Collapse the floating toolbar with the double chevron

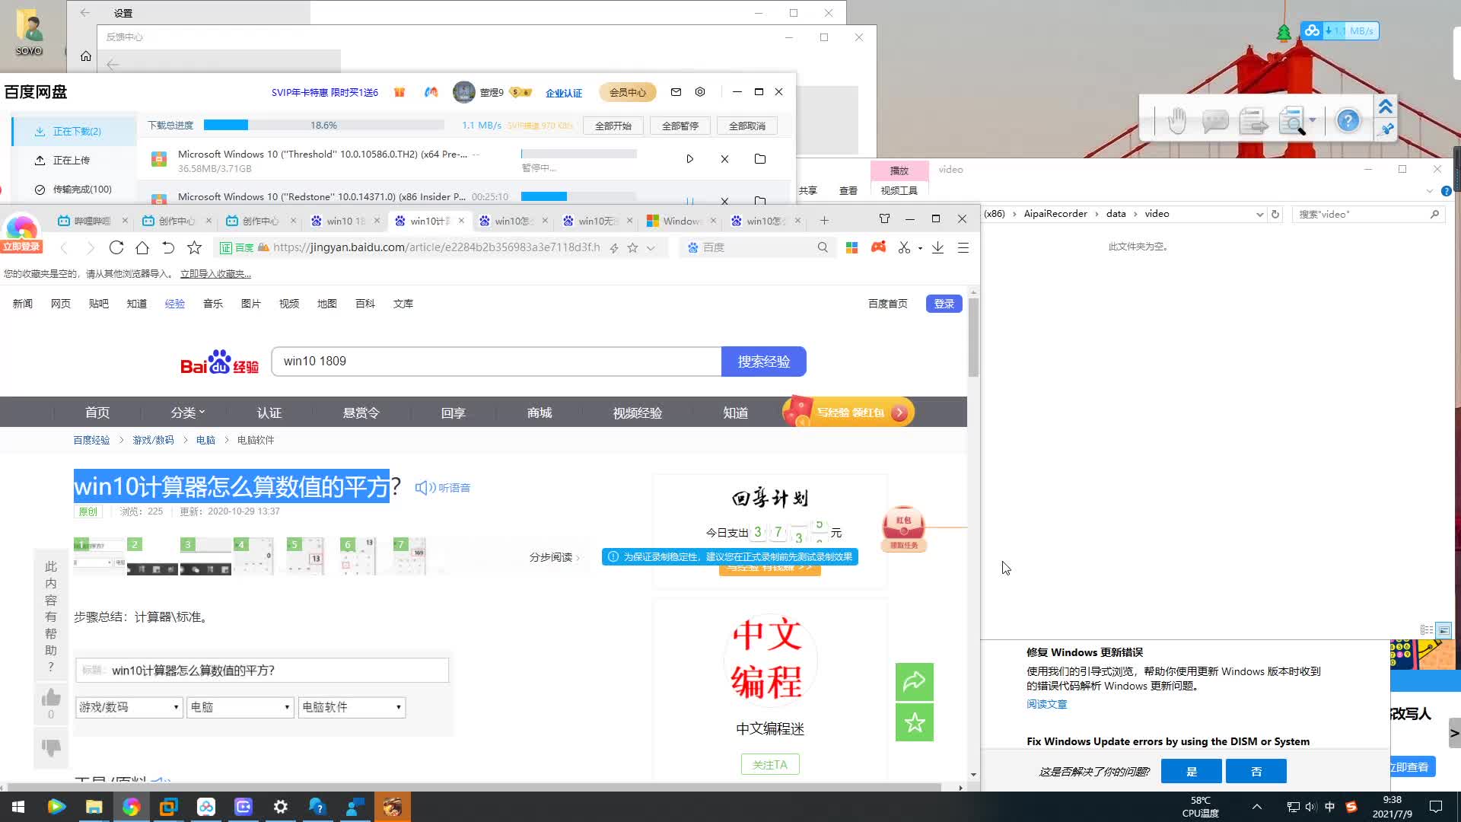[1386, 106]
